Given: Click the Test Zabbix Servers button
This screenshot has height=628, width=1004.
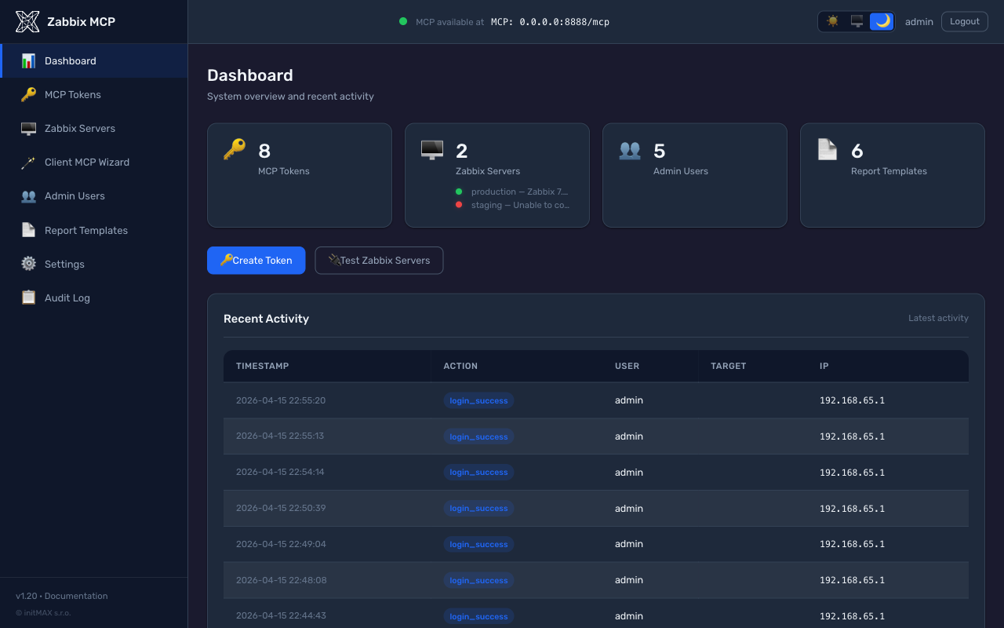Looking at the screenshot, I should 379,260.
